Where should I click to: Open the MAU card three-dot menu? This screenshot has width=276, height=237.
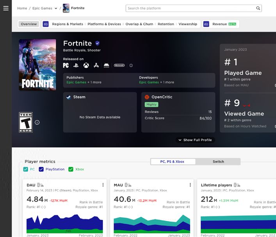(x=190, y=185)
